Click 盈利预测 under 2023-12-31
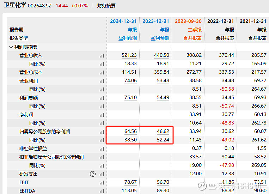The width and height of the screenshot is (269, 194). [160, 38]
